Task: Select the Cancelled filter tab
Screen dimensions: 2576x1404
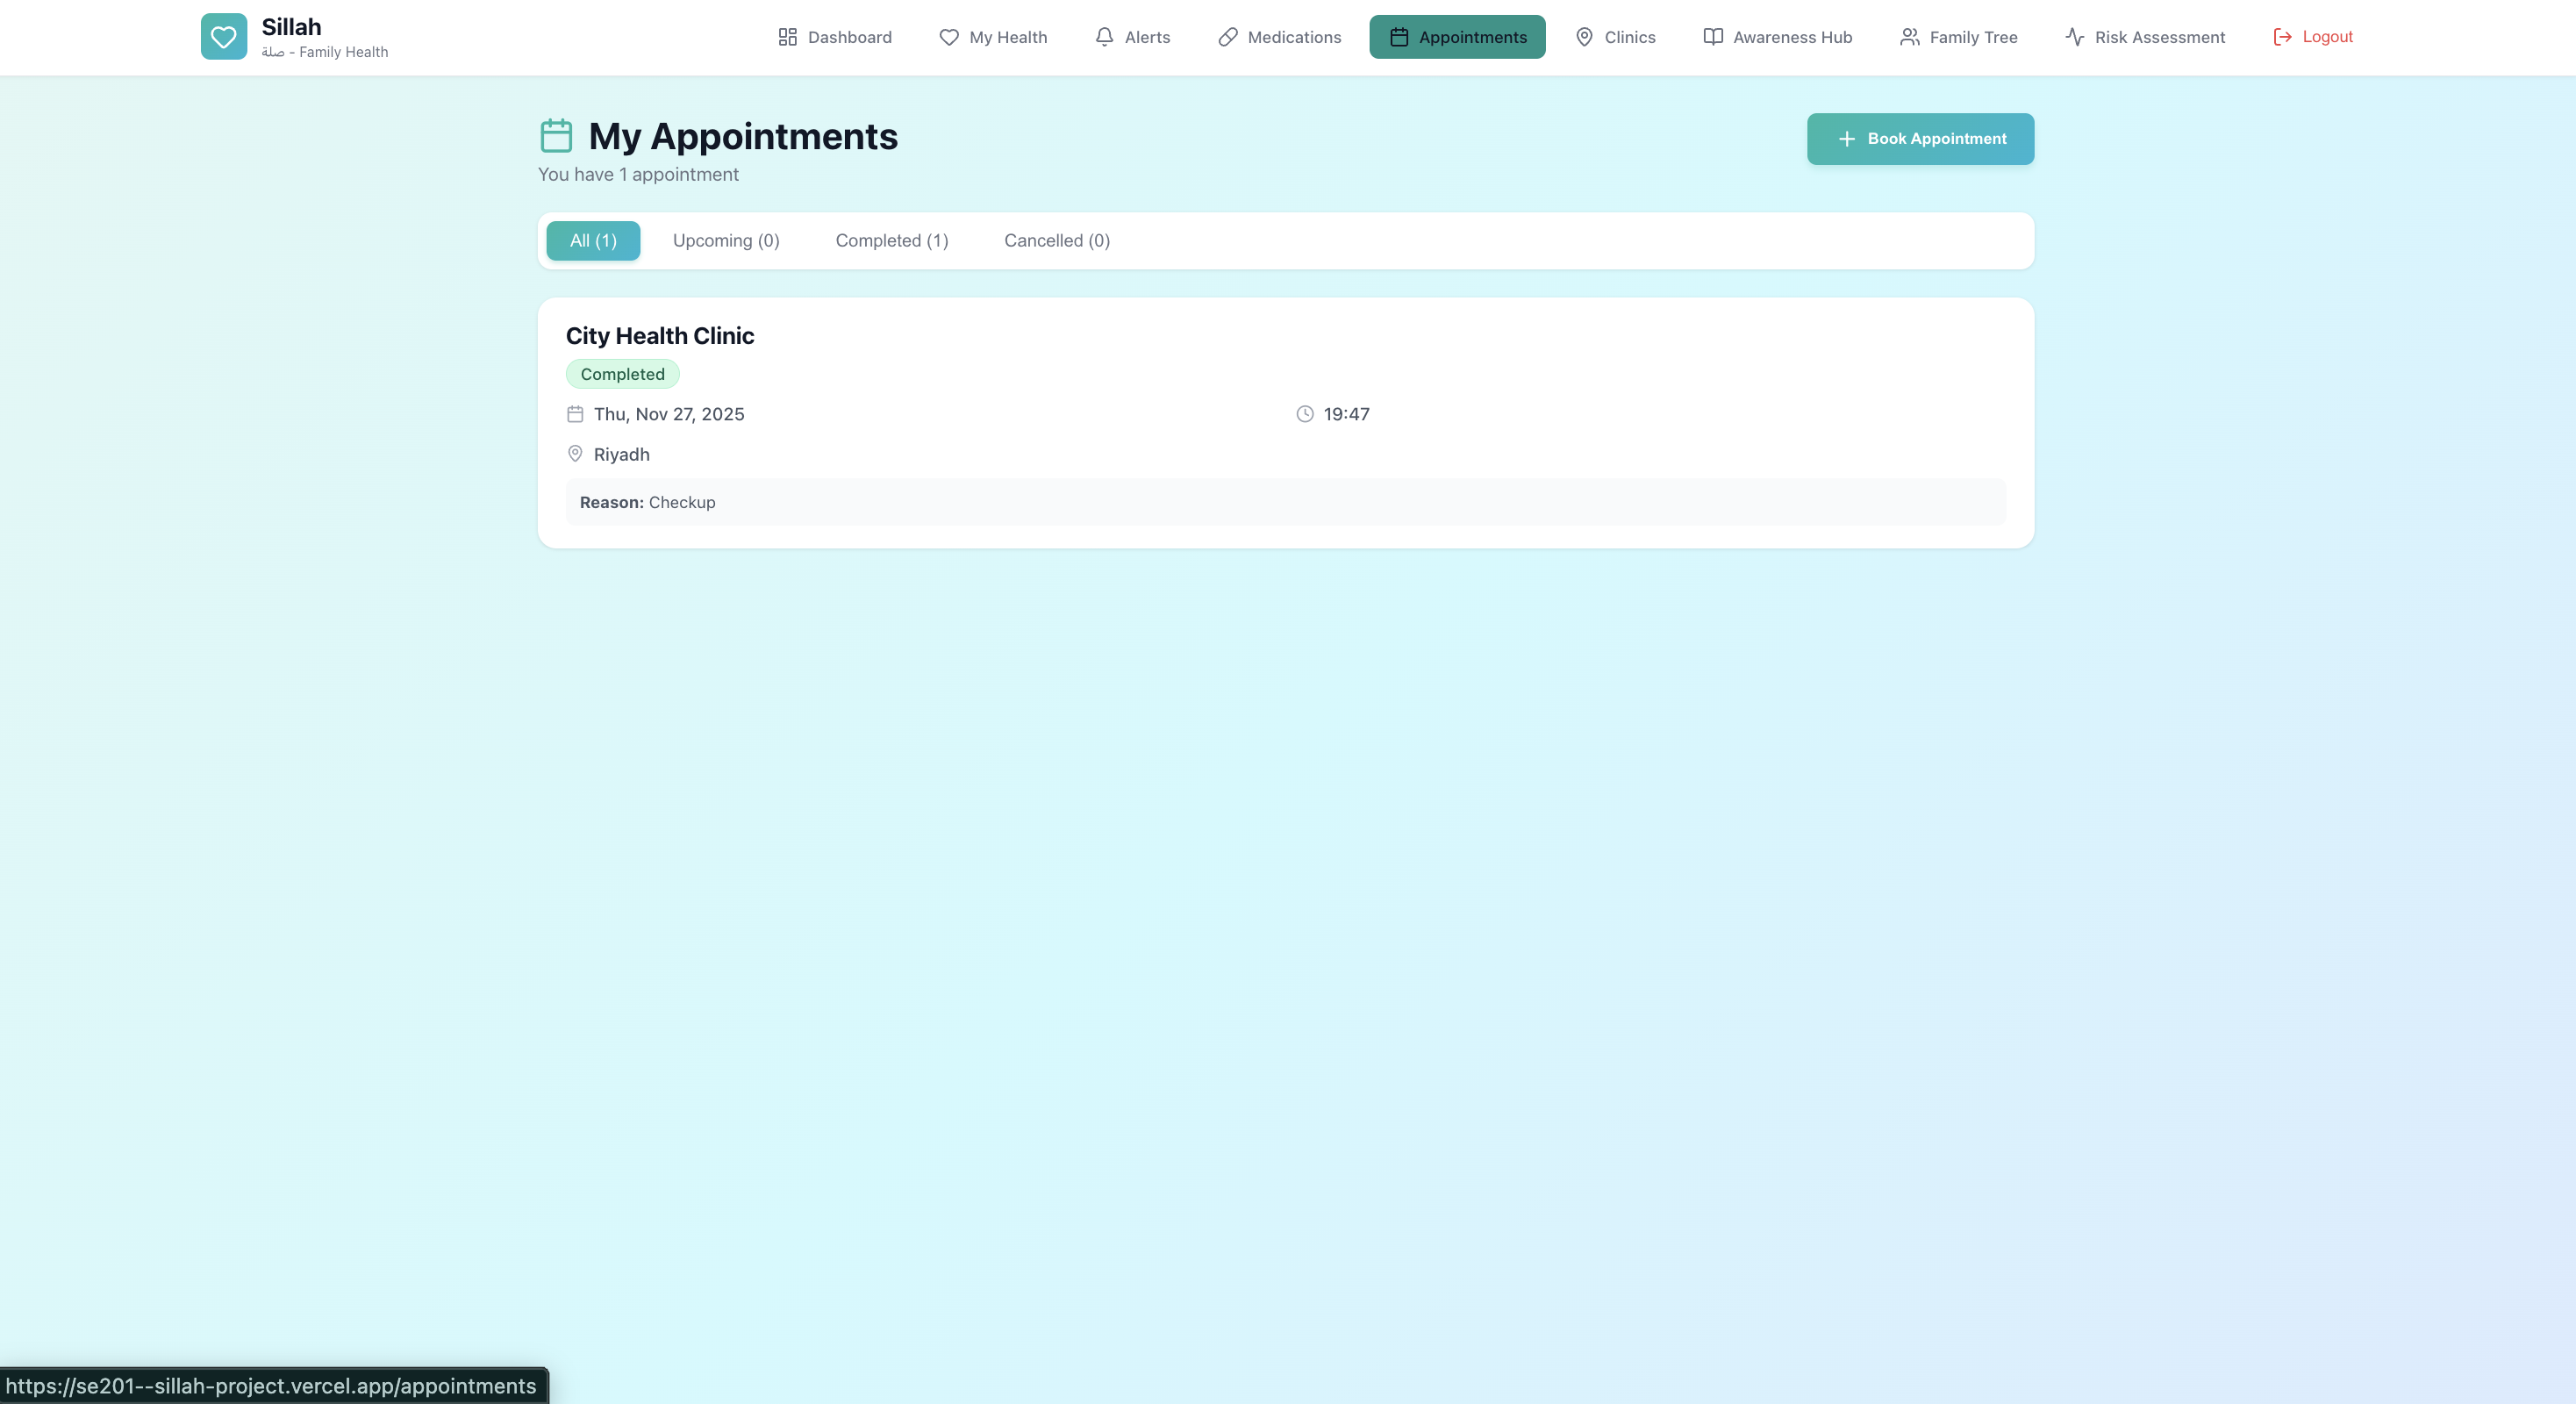Action: [1056, 240]
